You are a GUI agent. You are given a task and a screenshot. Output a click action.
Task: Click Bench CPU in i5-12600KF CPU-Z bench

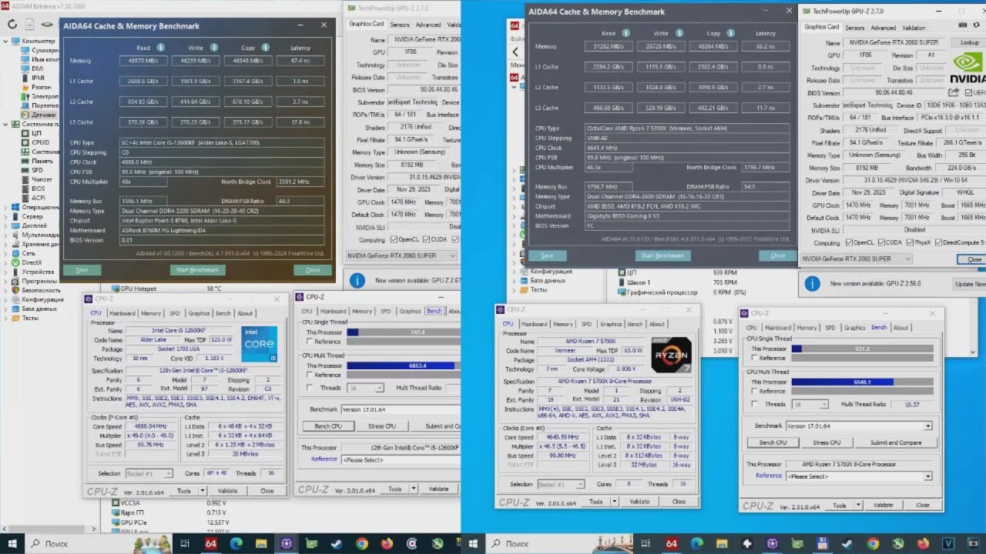(x=328, y=426)
